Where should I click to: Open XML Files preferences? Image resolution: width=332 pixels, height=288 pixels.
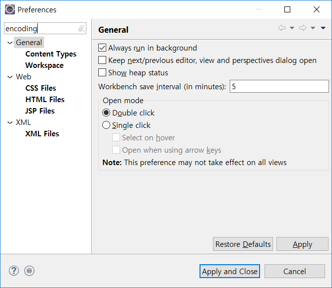(42, 134)
